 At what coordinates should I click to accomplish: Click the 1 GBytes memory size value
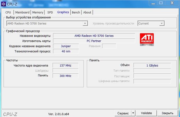[x=152, y=66]
